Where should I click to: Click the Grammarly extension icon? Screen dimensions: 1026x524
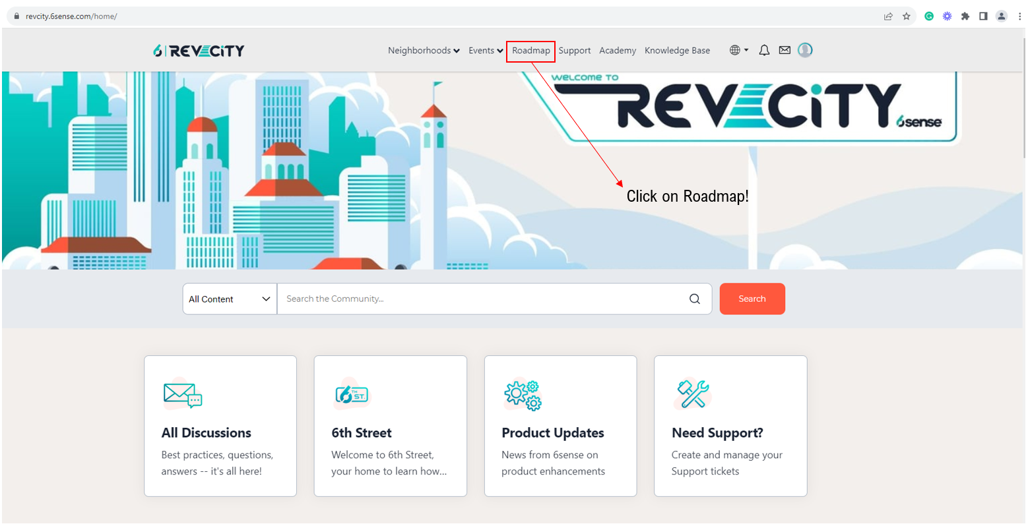click(x=929, y=16)
